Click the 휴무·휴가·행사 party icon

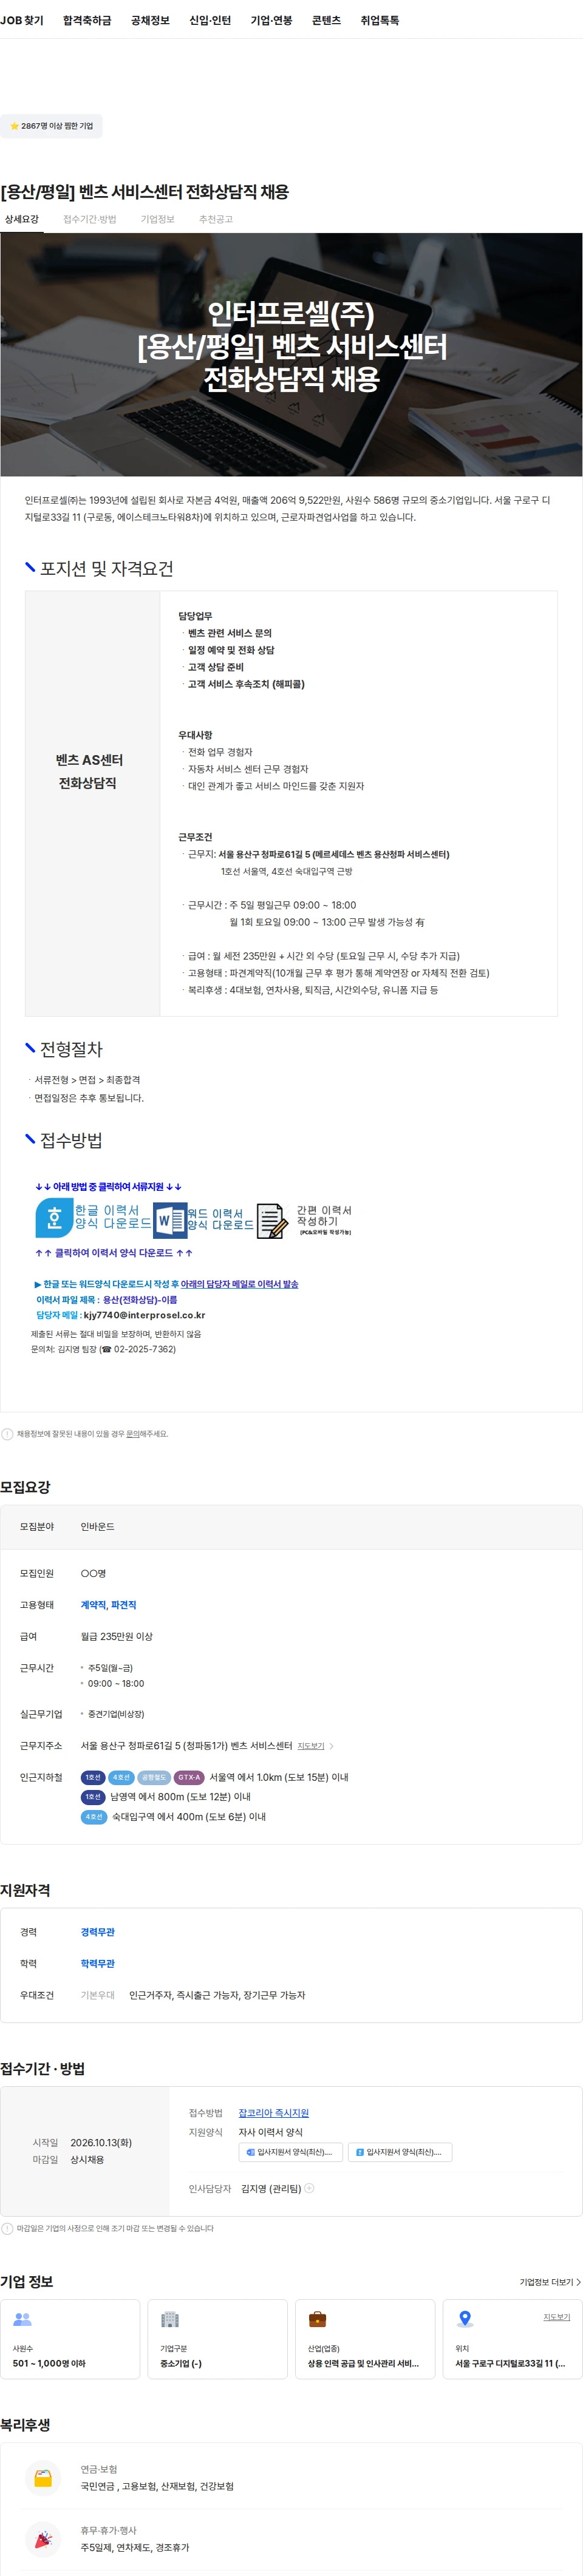[43, 2539]
